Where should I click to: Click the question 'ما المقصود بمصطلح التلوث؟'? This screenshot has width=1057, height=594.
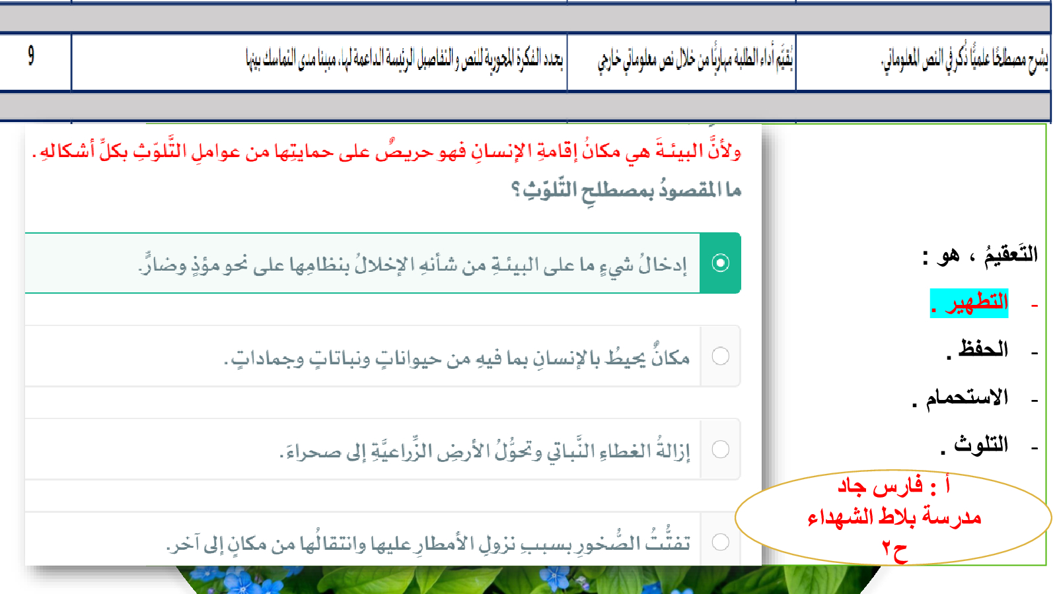(x=626, y=191)
